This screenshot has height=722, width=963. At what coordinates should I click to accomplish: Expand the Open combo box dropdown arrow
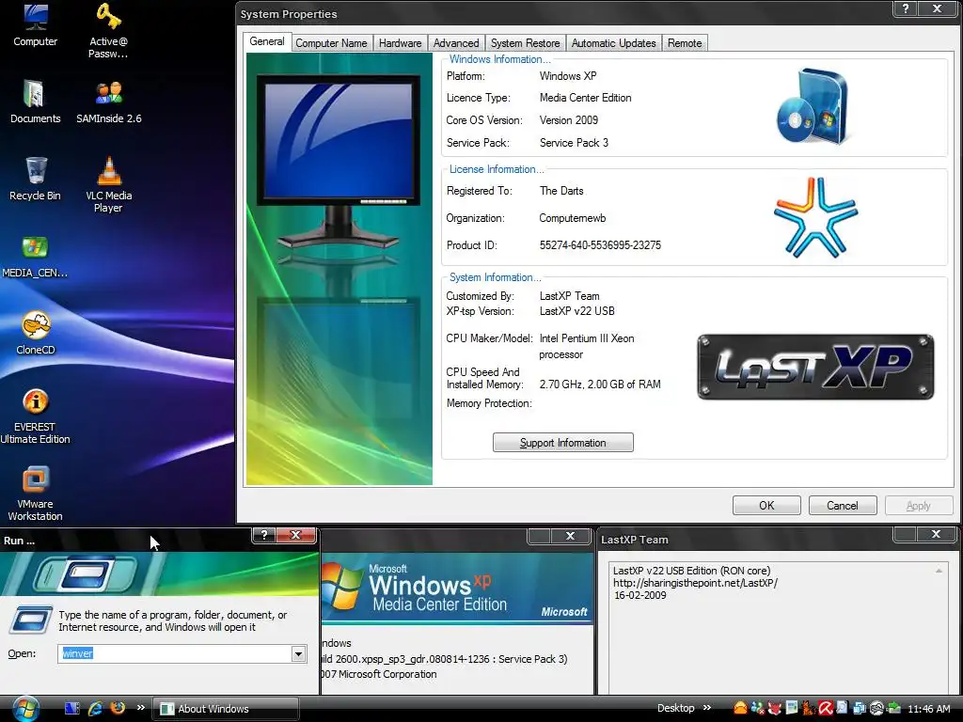[x=298, y=654]
